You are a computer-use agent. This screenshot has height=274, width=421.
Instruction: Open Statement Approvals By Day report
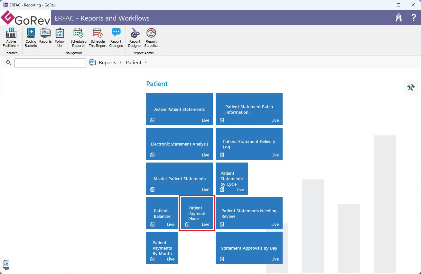[249, 248]
